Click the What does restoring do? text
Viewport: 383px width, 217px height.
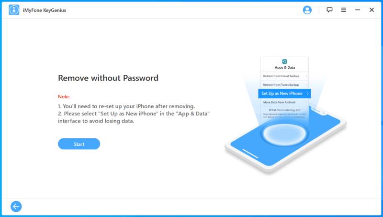pos(284,110)
